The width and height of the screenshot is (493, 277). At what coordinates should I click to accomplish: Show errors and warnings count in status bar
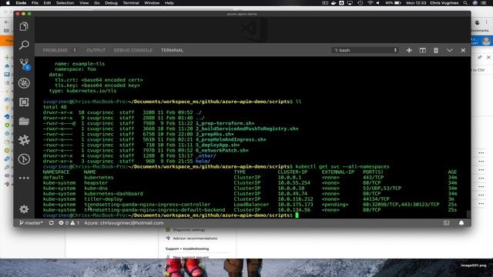[69, 223]
